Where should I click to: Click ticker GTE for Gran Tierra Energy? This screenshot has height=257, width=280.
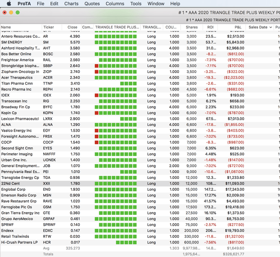[46, 213]
